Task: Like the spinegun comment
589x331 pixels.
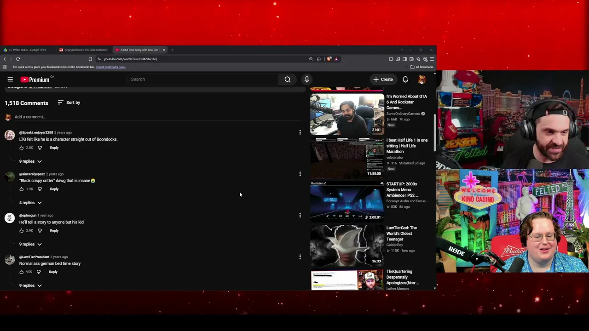Action: point(21,230)
